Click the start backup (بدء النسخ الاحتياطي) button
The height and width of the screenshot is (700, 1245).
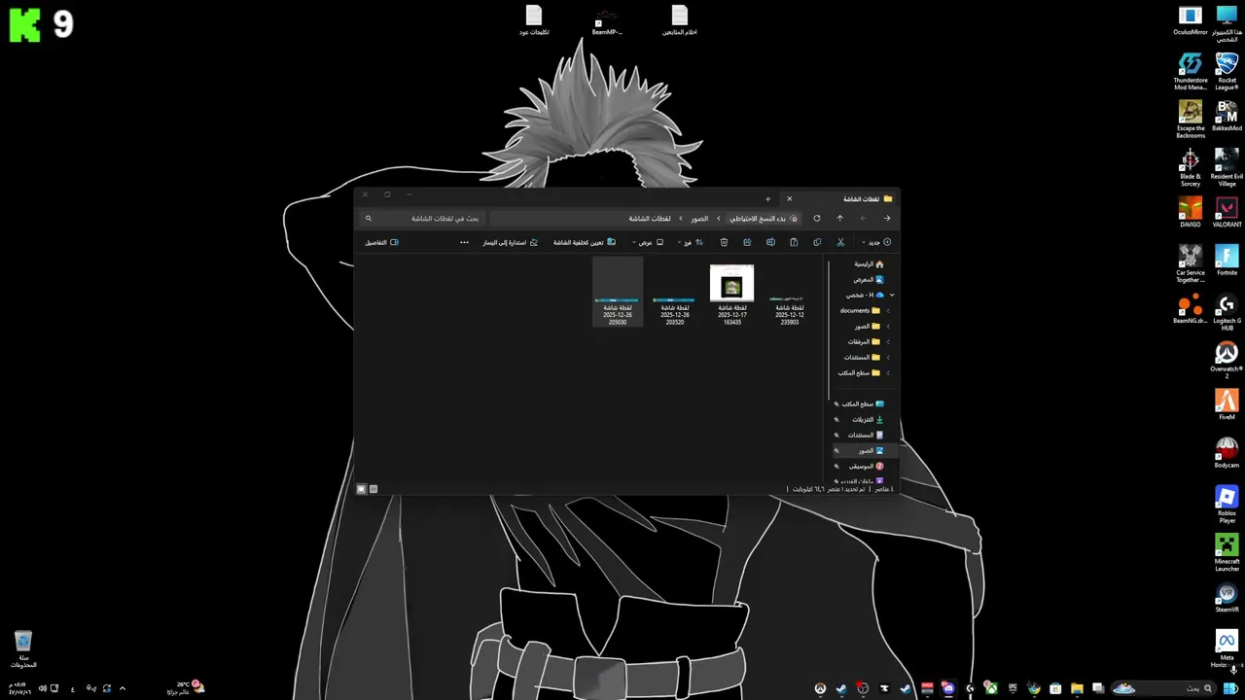tap(764, 218)
